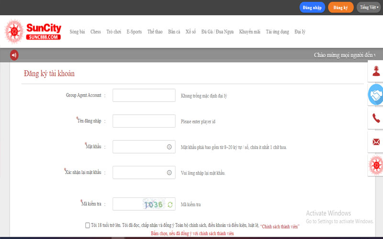383x239 pixels.
Task: Open the Xổ số menu
Action: [x=191, y=32]
